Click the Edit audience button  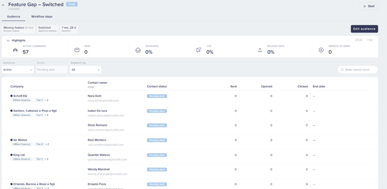click(x=364, y=29)
